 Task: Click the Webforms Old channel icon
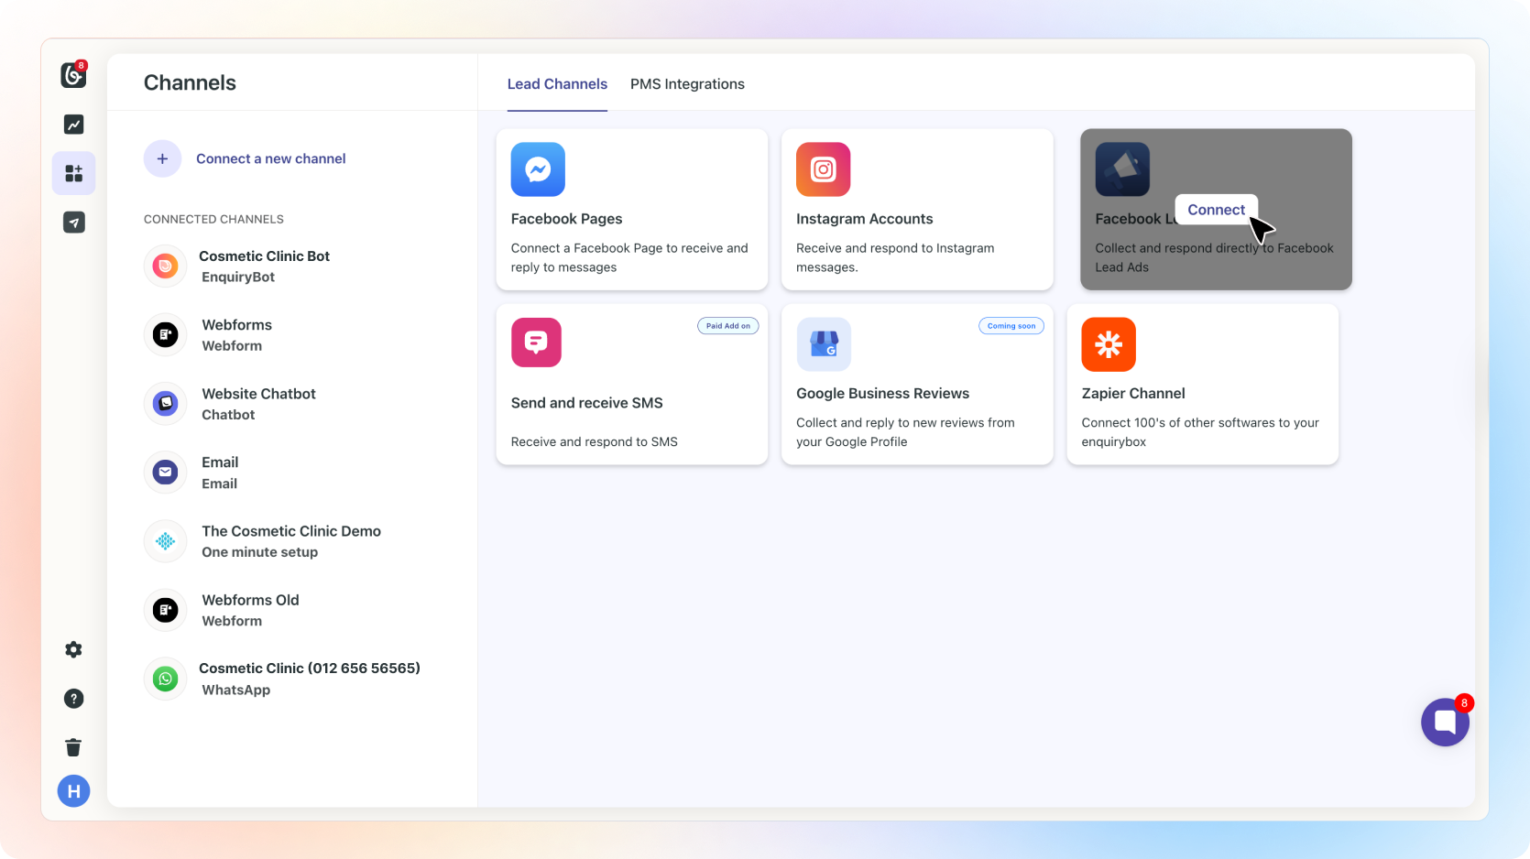tap(165, 610)
